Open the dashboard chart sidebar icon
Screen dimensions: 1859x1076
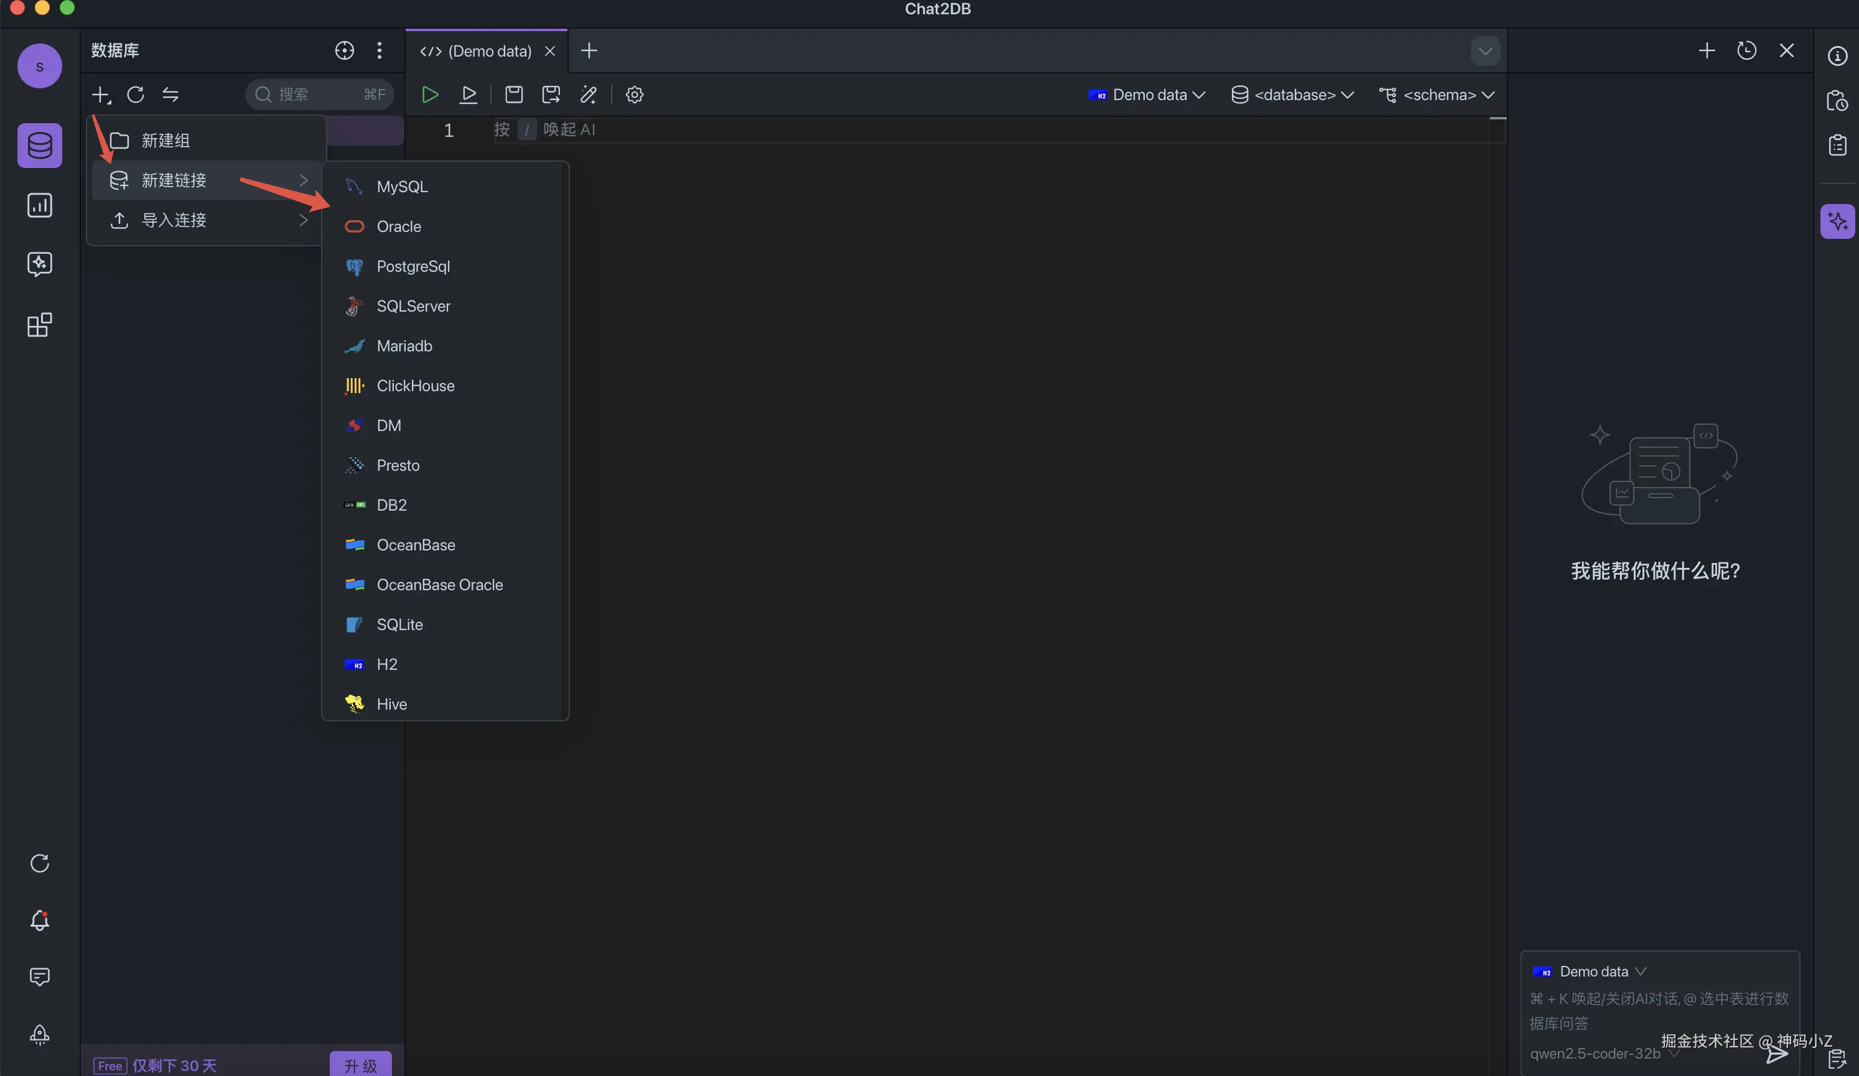click(x=40, y=205)
